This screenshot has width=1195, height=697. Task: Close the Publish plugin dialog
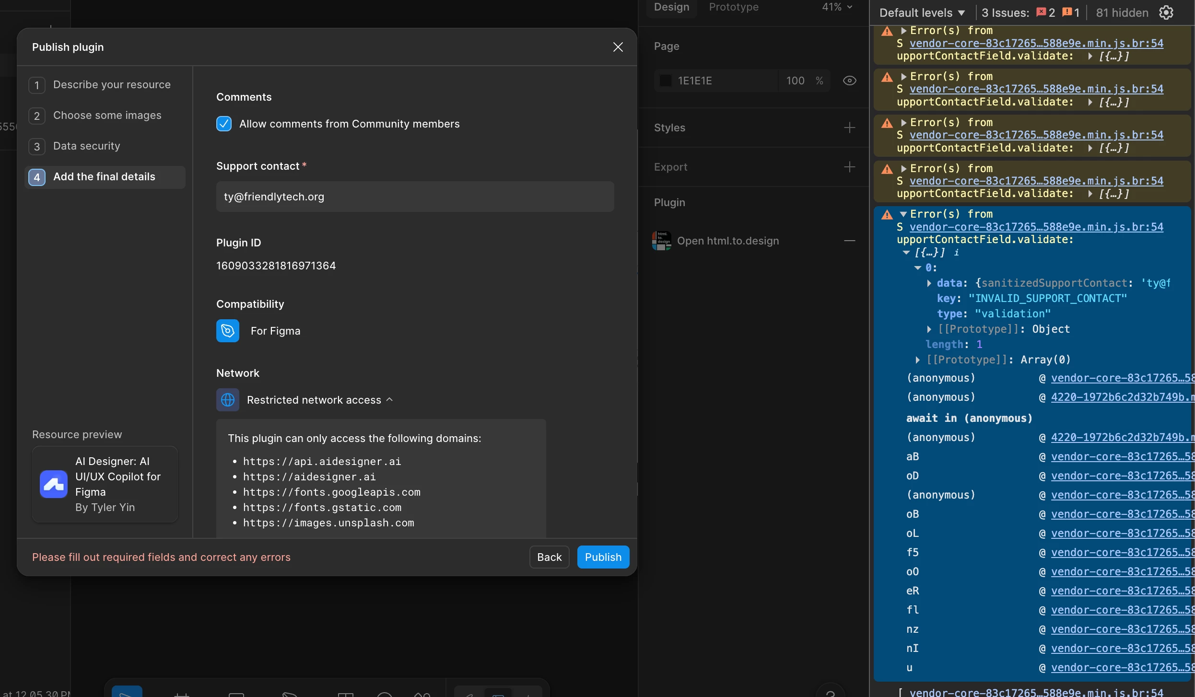618,47
